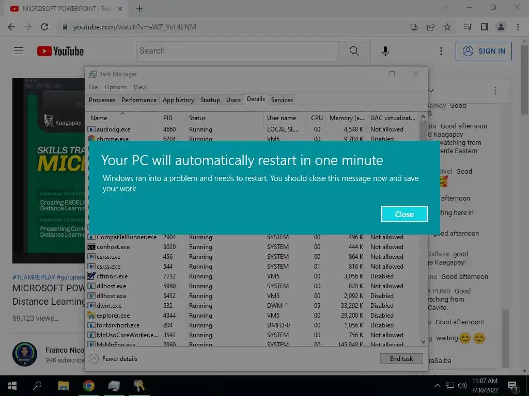Sort by the CPU column header
This screenshot has width=529, height=396.
coord(316,118)
